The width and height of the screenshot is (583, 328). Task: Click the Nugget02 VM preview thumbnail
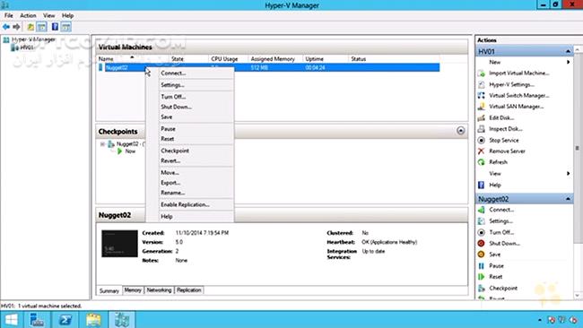click(119, 244)
